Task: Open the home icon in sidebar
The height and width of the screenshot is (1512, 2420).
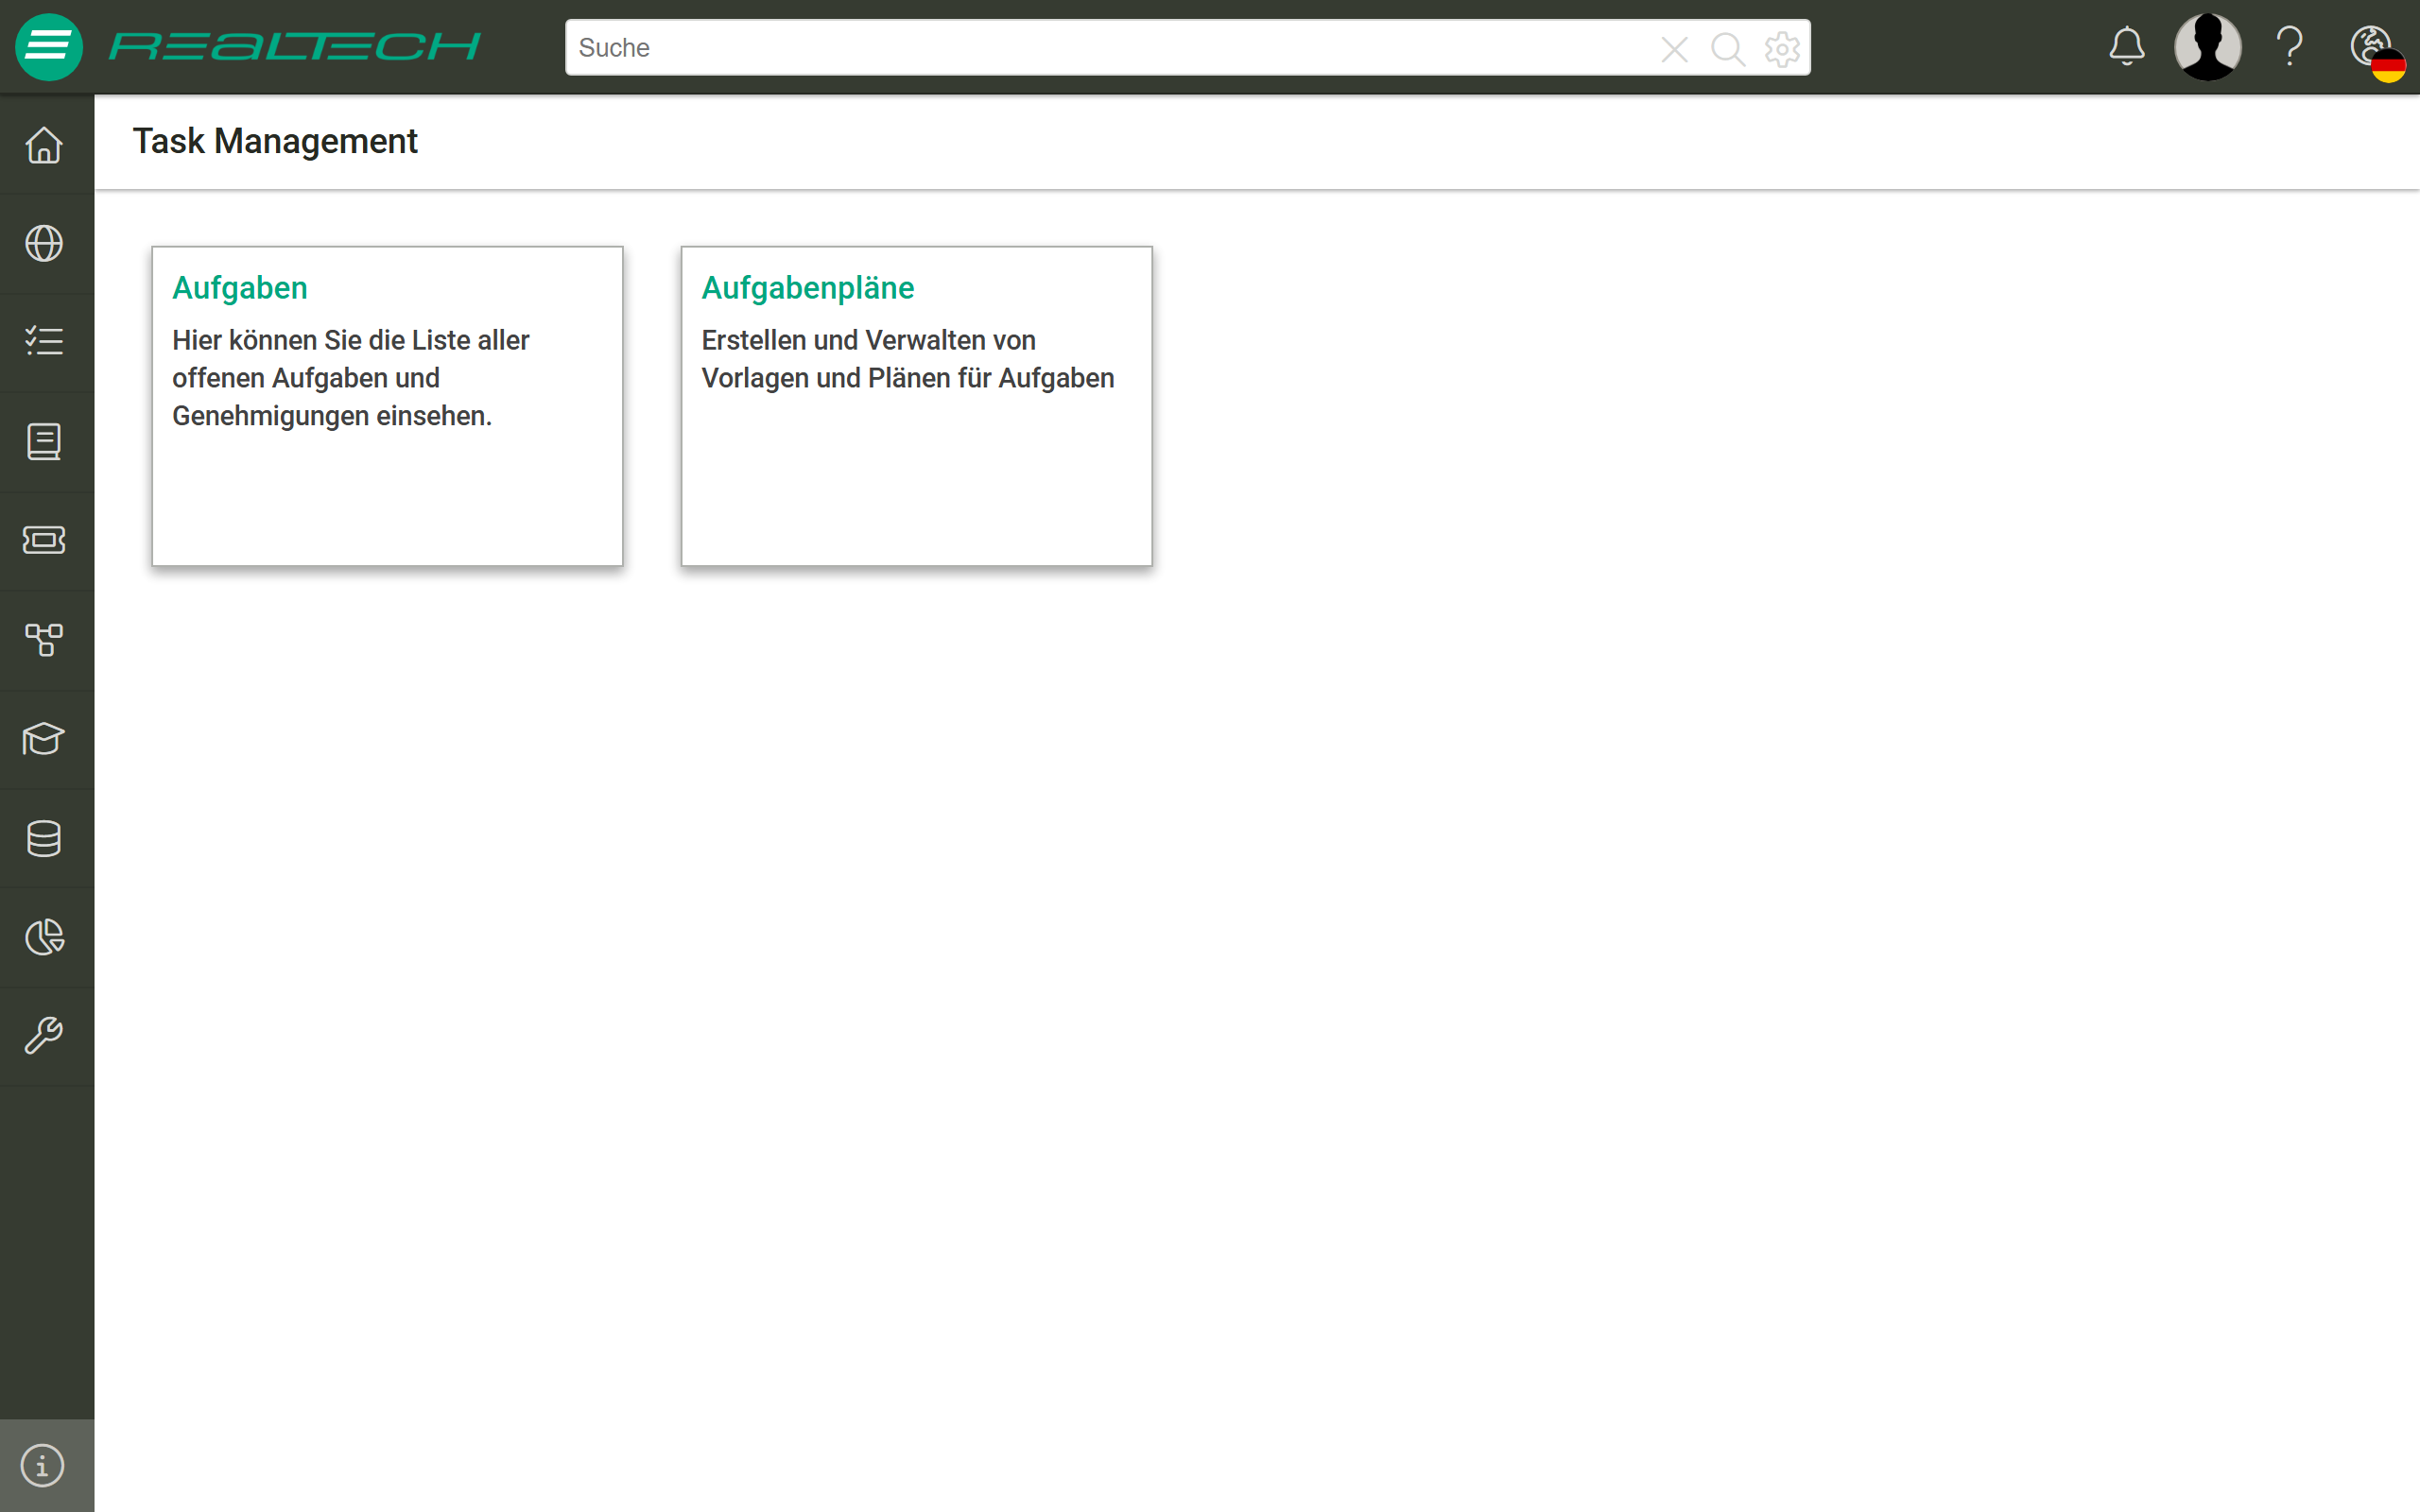Action: [44, 144]
